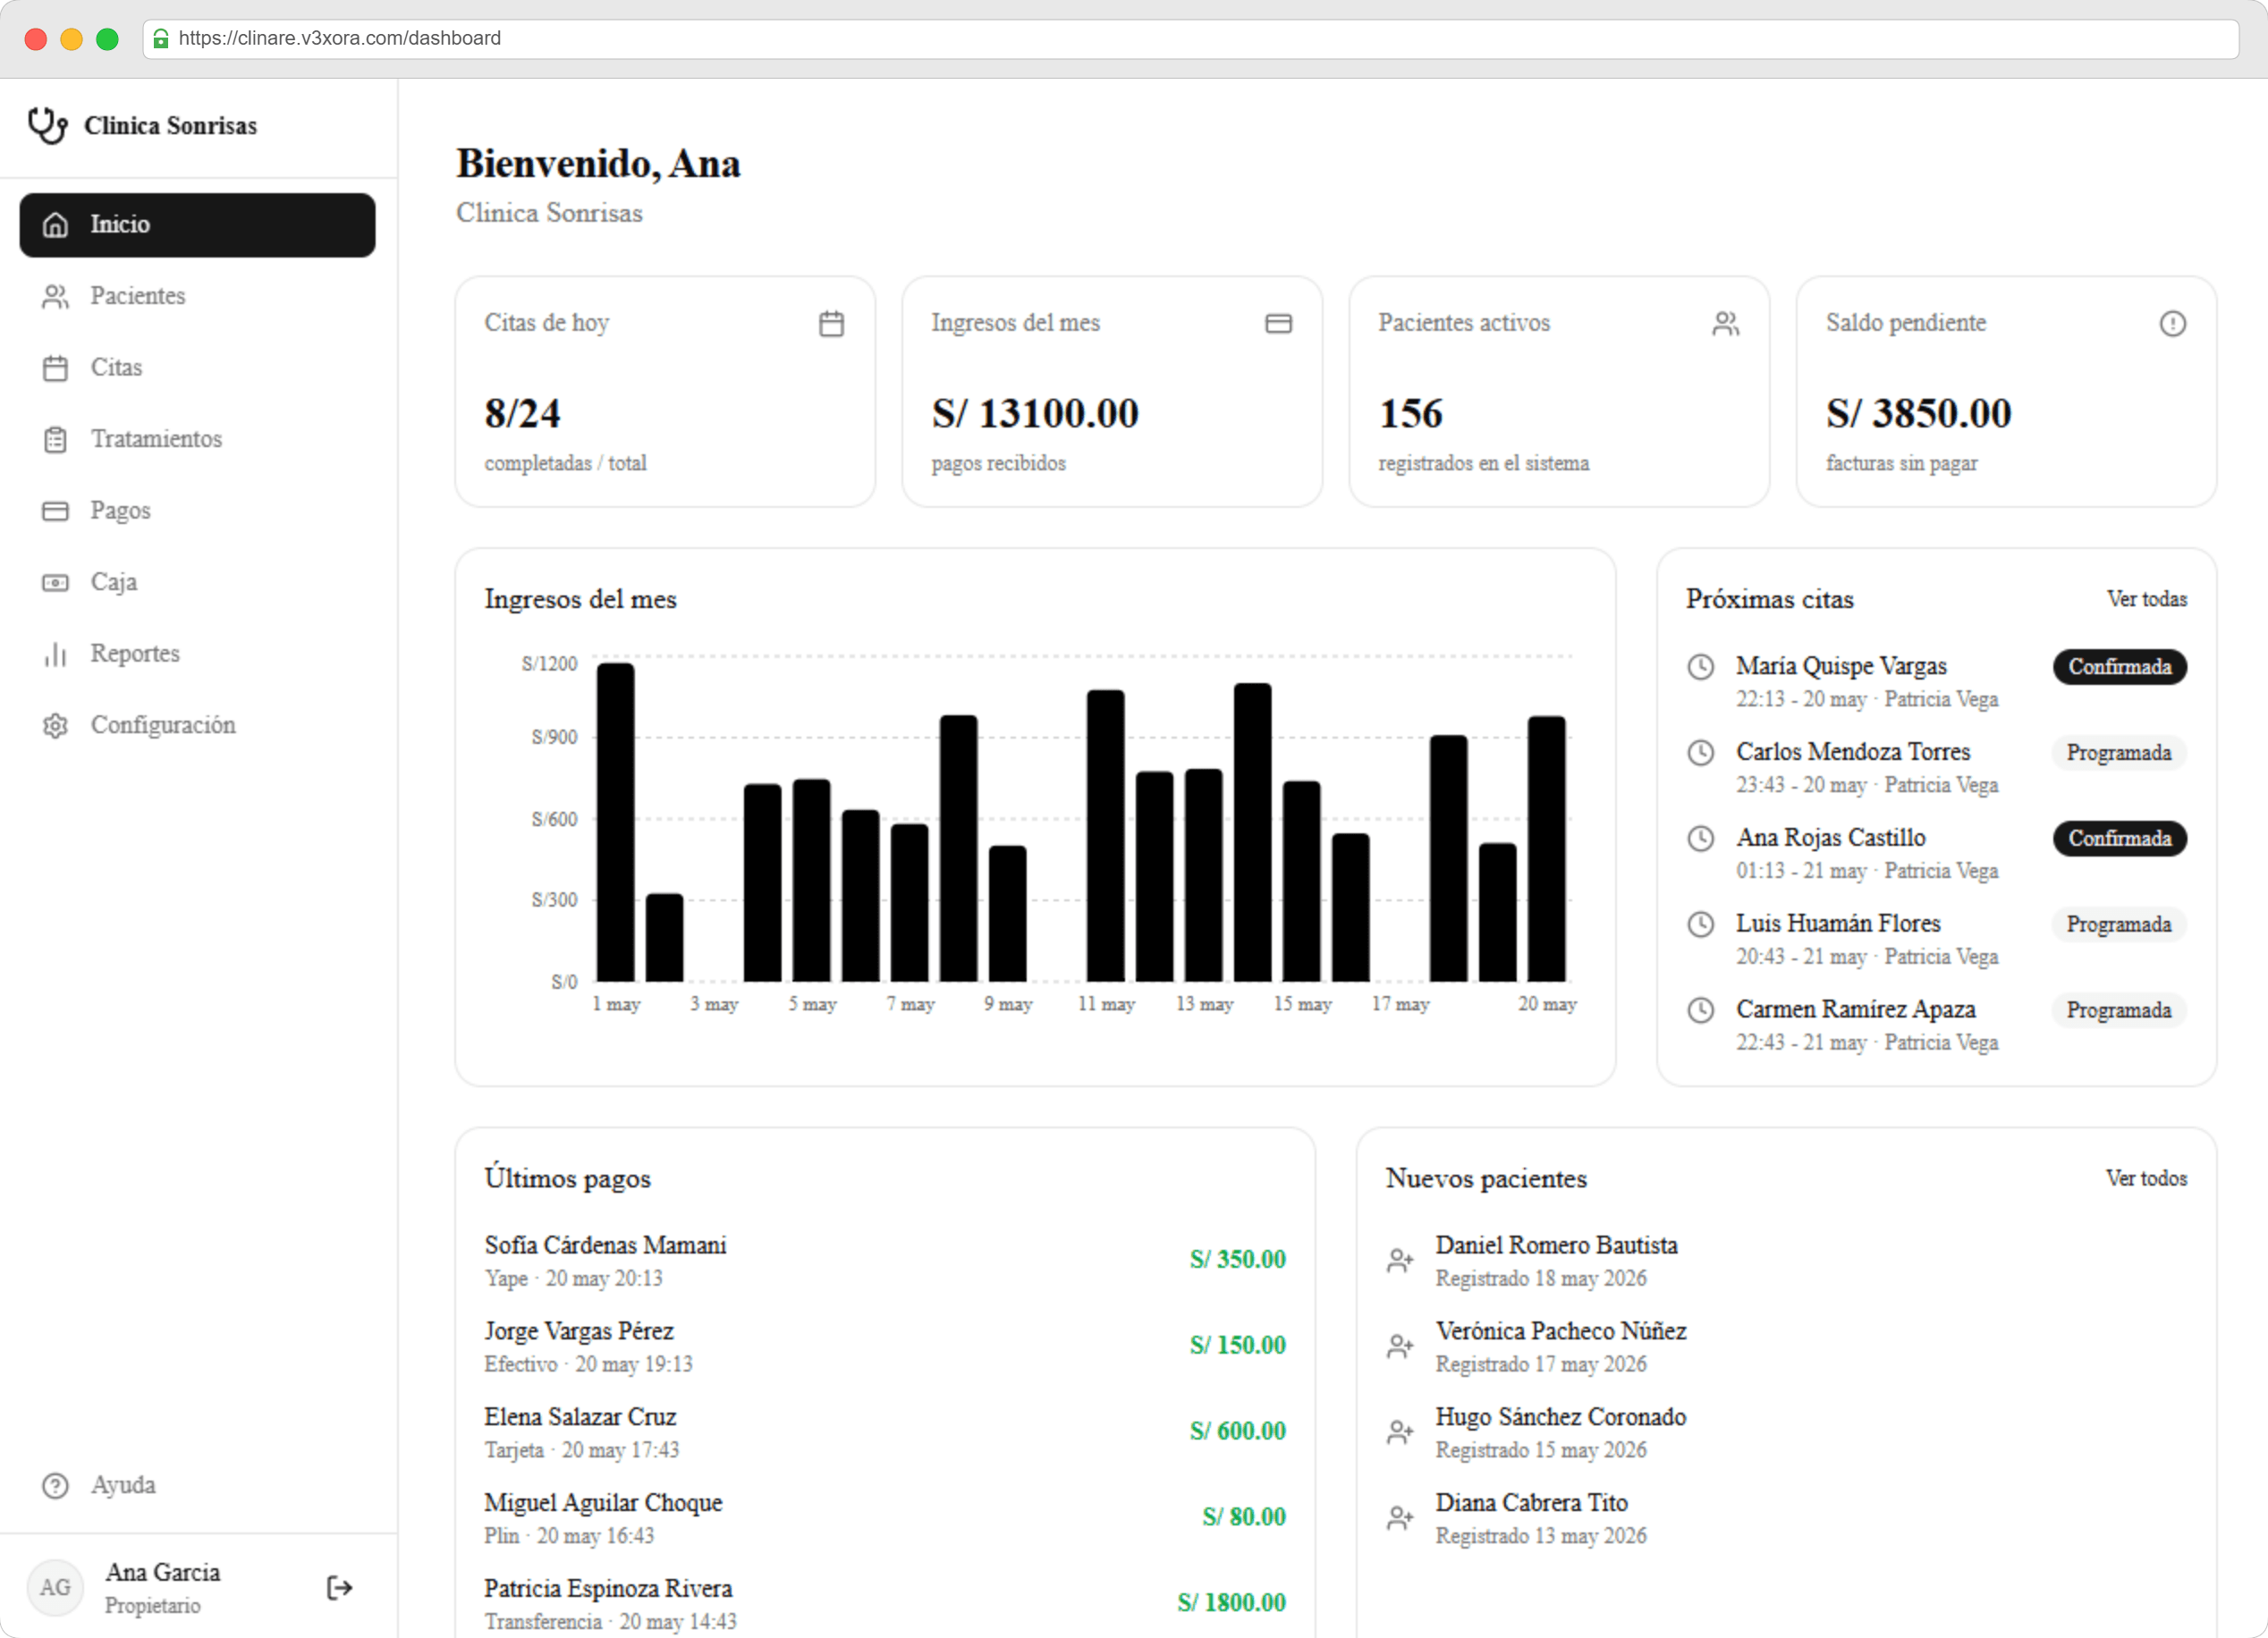Click Ver todos in Nuevos pacientes
This screenshot has width=2268, height=1638.
2146,1179
